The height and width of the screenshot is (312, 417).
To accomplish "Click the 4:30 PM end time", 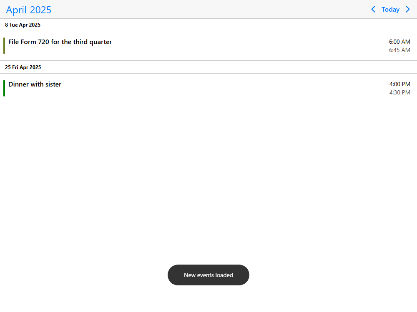I will (x=400, y=92).
